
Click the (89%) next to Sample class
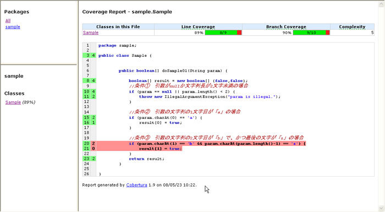[29, 102]
